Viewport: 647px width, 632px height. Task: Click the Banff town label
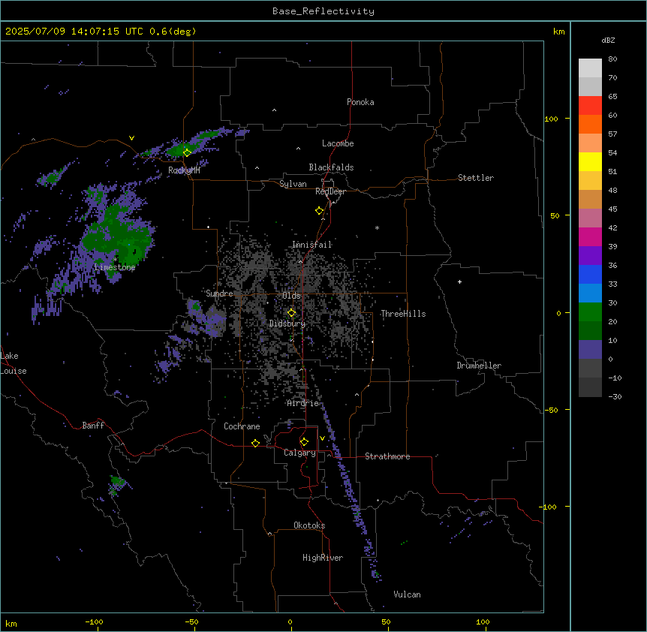click(x=93, y=426)
